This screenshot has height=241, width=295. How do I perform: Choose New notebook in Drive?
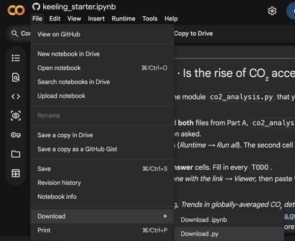(x=103, y=54)
